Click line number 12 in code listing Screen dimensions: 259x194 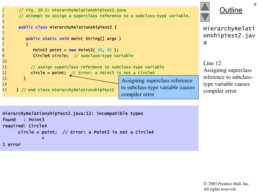click(4, 73)
